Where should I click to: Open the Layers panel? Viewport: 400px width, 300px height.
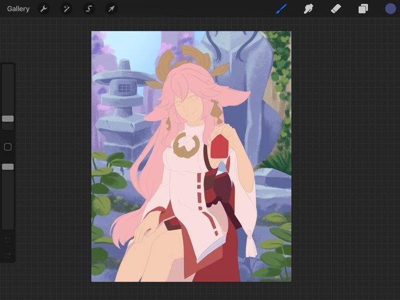(x=363, y=9)
